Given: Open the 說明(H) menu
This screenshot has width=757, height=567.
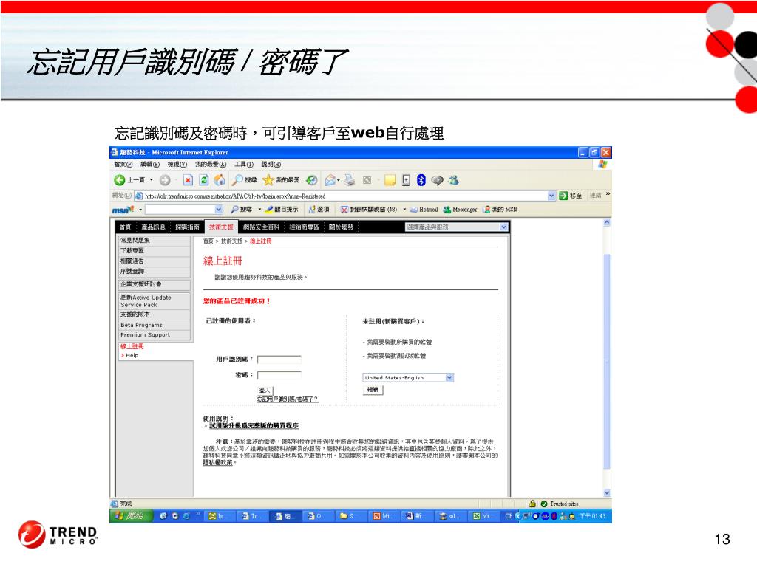Looking at the screenshot, I should [271, 165].
